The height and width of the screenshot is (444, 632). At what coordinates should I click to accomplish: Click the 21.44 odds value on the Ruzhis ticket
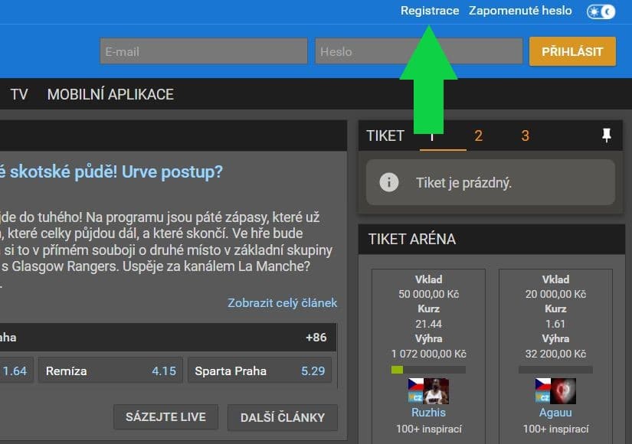point(428,324)
